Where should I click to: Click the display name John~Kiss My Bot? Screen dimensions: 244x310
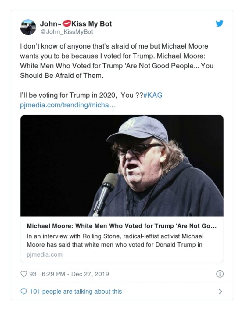tap(76, 23)
